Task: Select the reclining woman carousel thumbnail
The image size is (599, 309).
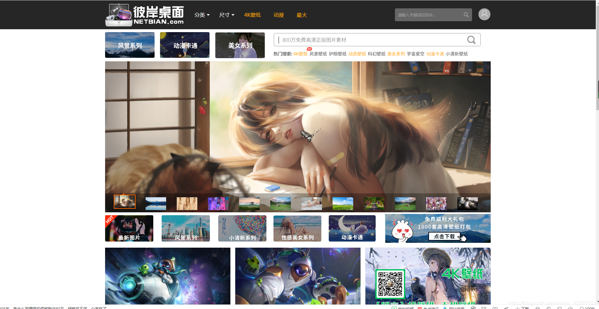Action: (312, 204)
